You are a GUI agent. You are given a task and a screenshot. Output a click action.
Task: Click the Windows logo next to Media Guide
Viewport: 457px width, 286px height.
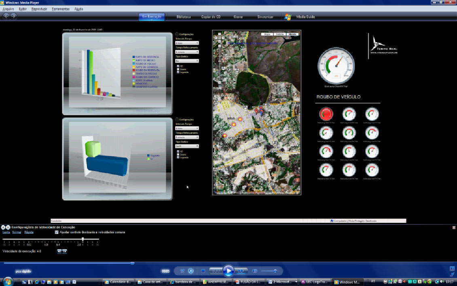coord(288,17)
